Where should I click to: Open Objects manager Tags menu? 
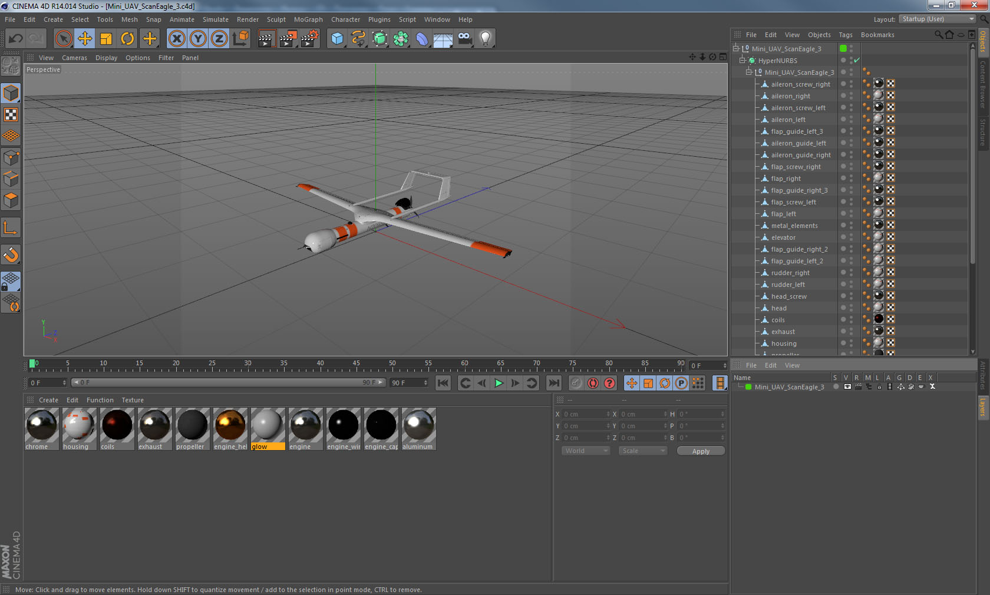point(846,35)
